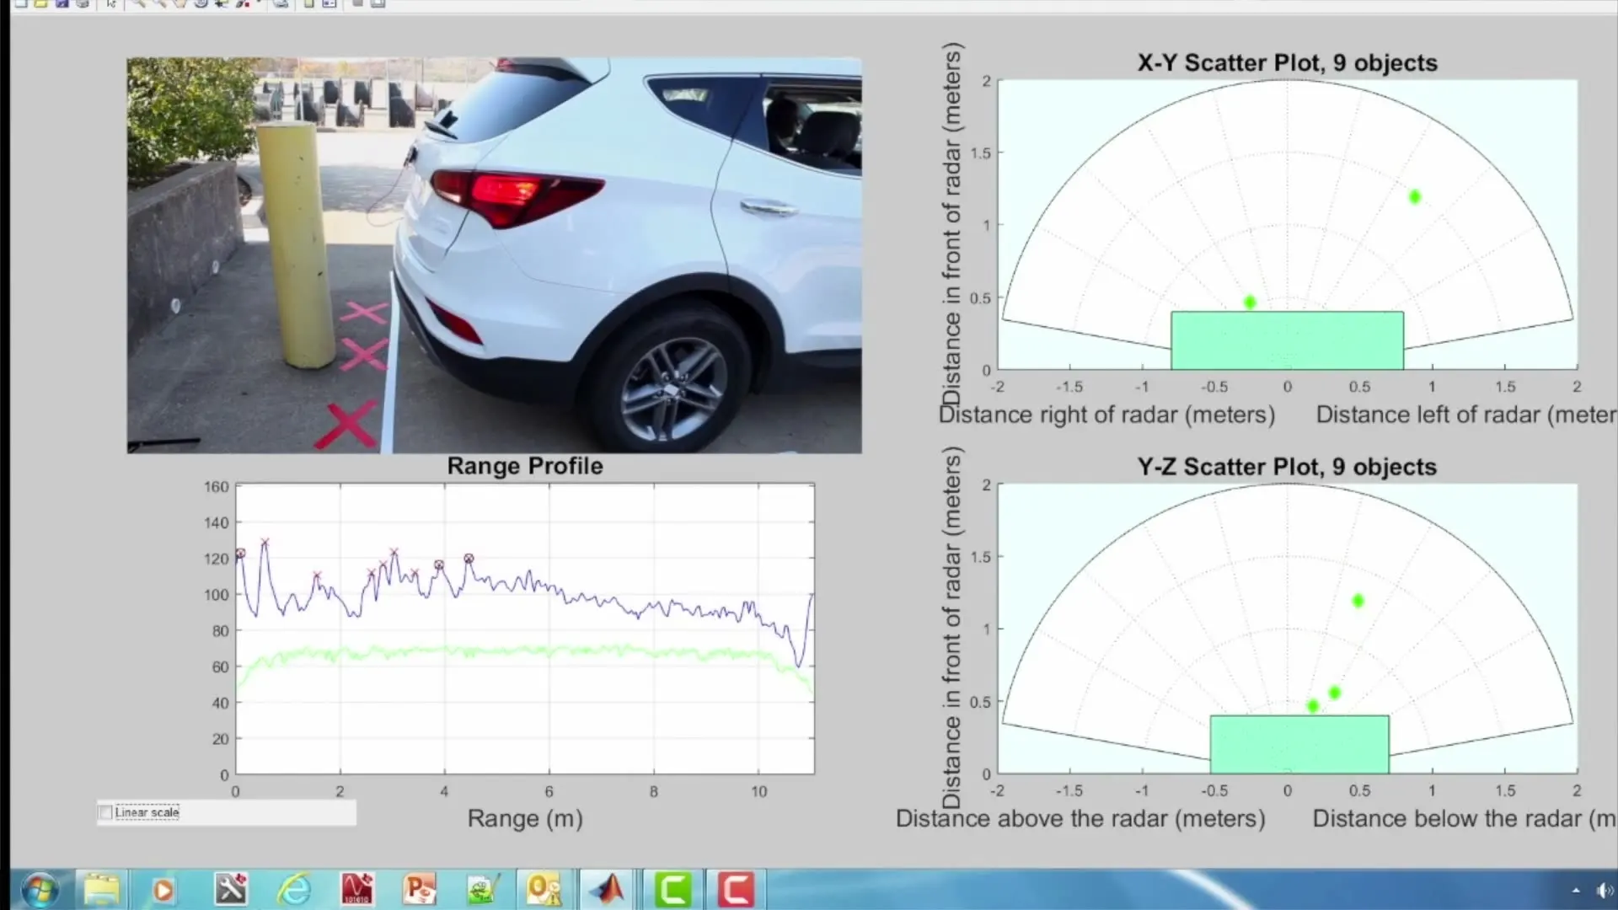Screen dimensions: 1618x910
Task: Click the green Camtasia taskbar icon
Action: tap(672, 890)
